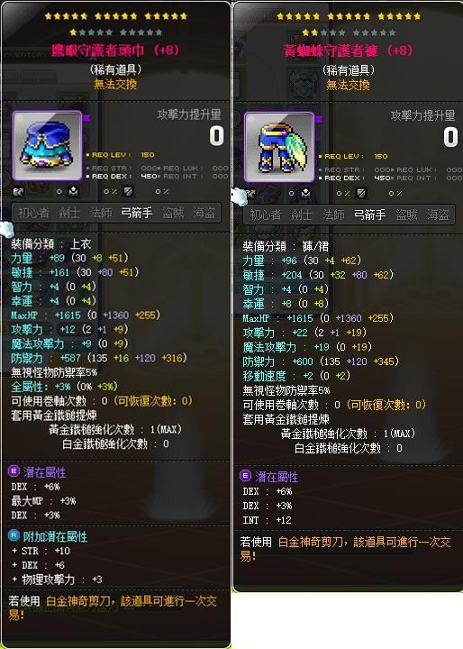Image resolution: width=463 pixels, height=649 pixels.
Task: Select 盜賊 class in left tooltip
Action: (x=173, y=213)
